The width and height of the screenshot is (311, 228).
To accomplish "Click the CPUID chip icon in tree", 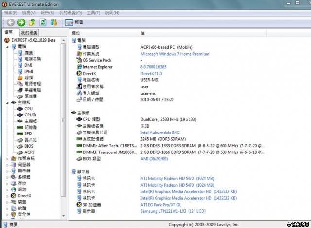I will (20, 115).
